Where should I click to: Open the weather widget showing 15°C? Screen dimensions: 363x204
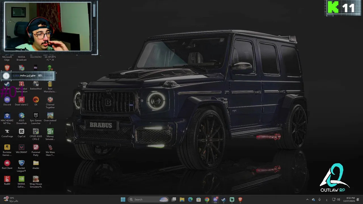(11, 199)
